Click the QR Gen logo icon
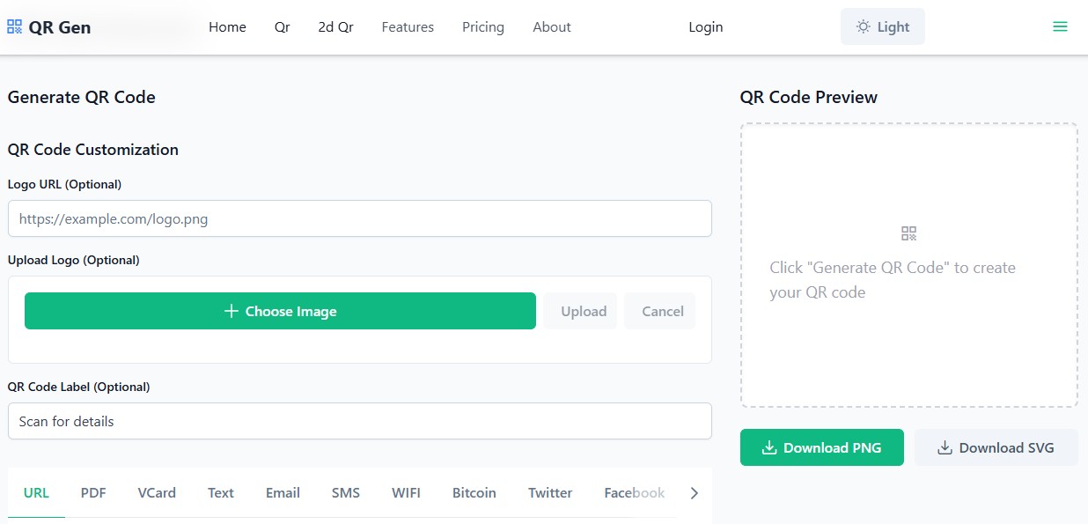This screenshot has width=1088, height=524. pyautogui.click(x=14, y=26)
